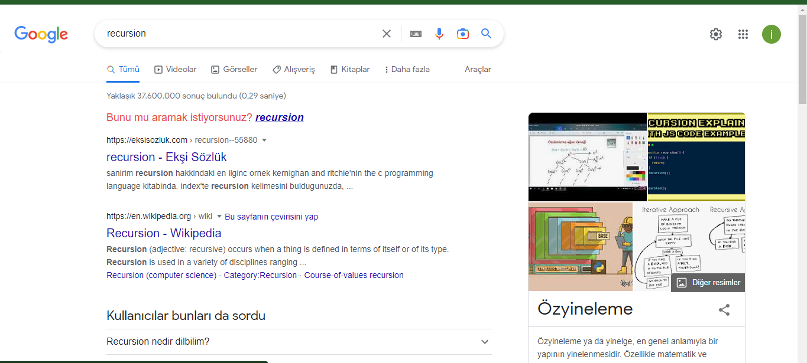Clear the search query with the X icon

[x=386, y=34]
